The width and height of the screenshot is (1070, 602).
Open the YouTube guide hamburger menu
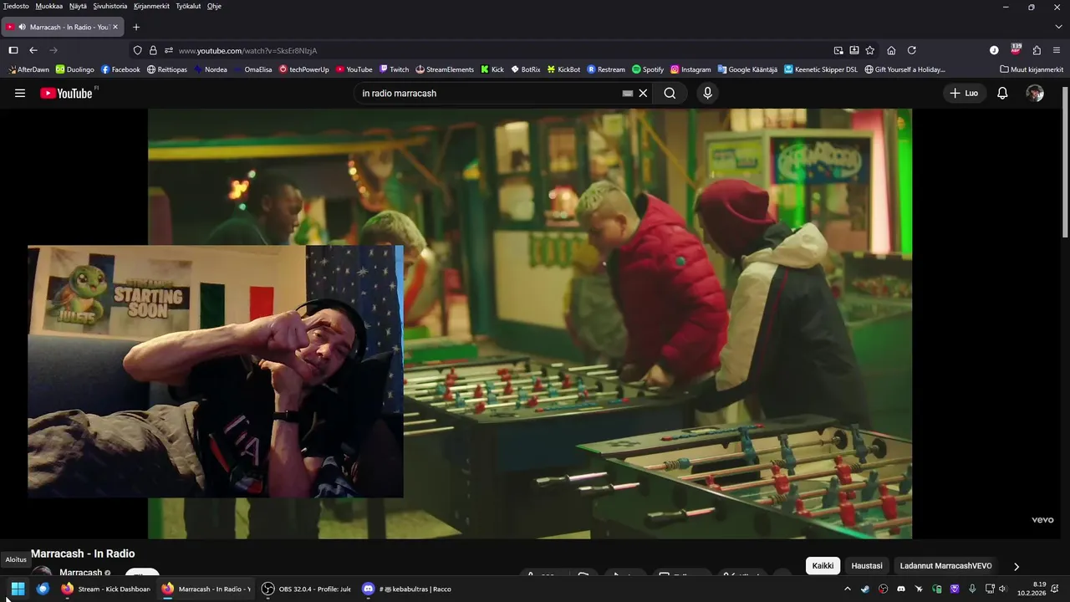pos(20,94)
